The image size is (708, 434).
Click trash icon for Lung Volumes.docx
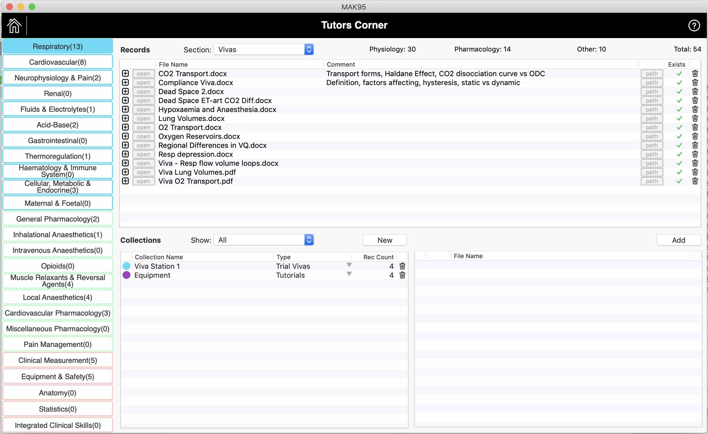[x=695, y=118]
